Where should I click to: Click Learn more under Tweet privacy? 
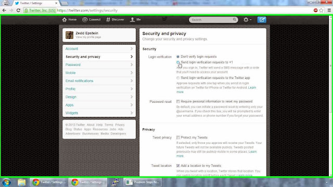pyautogui.click(x=252, y=152)
